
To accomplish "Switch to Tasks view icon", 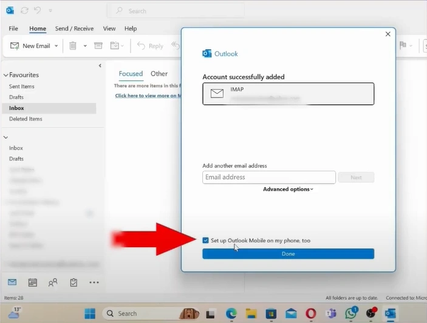I will (73, 283).
